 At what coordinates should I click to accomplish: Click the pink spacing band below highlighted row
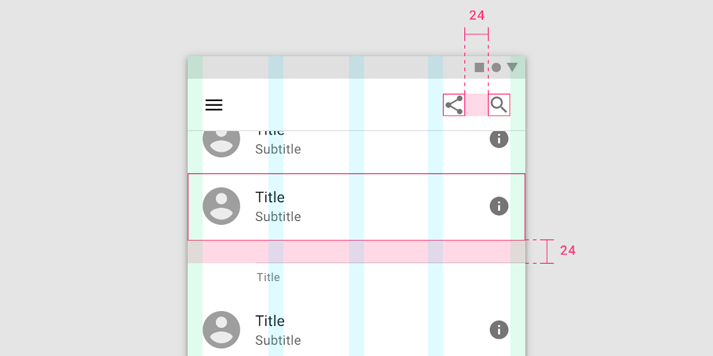(x=356, y=252)
